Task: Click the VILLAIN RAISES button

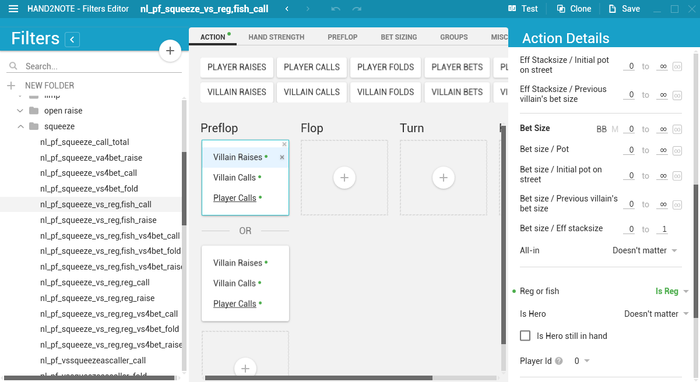Action: pos(237,92)
